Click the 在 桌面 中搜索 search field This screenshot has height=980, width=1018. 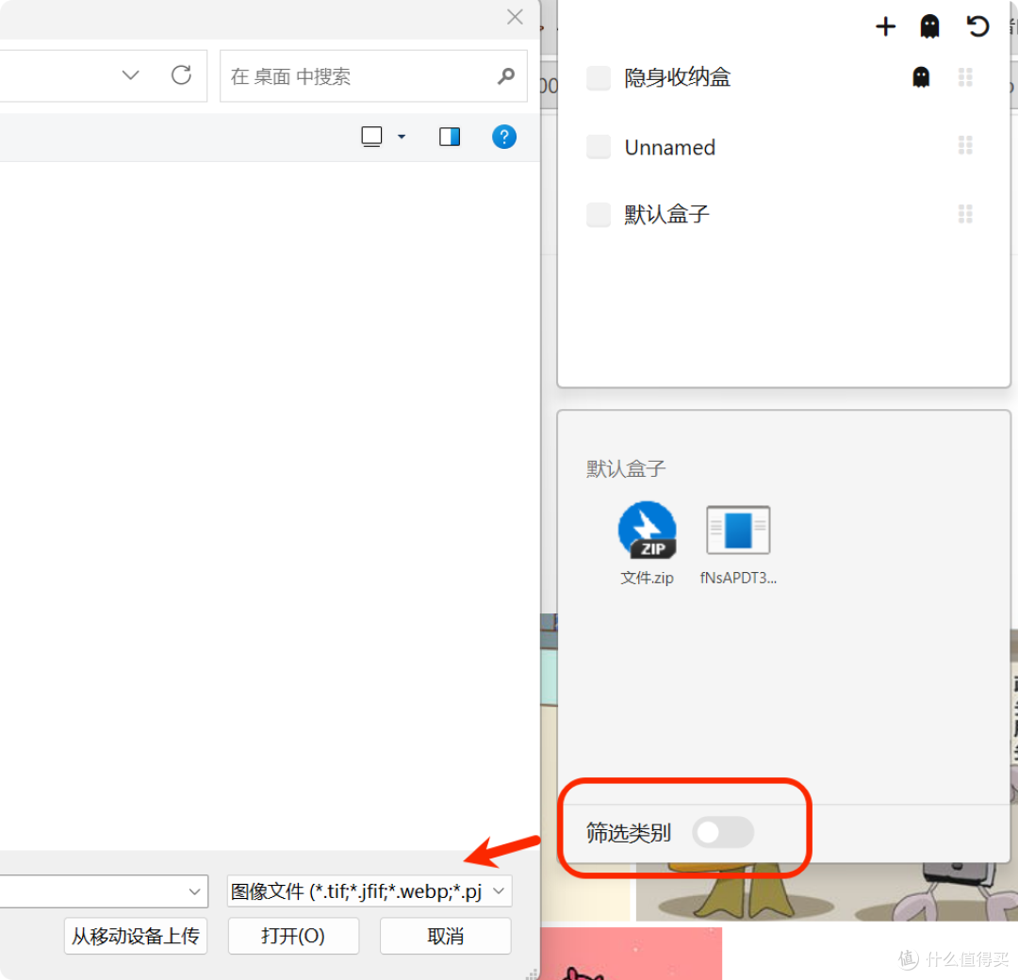click(x=373, y=76)
